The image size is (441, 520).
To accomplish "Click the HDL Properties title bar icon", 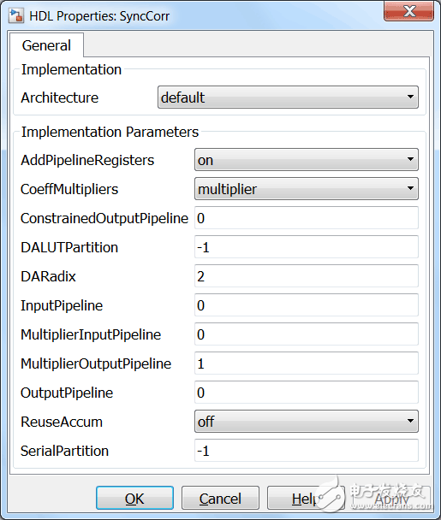I will [16, 15].
